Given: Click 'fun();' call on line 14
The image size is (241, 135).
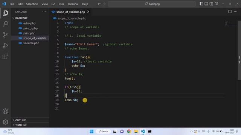Looking at the screenshot, I should (70, 78).
